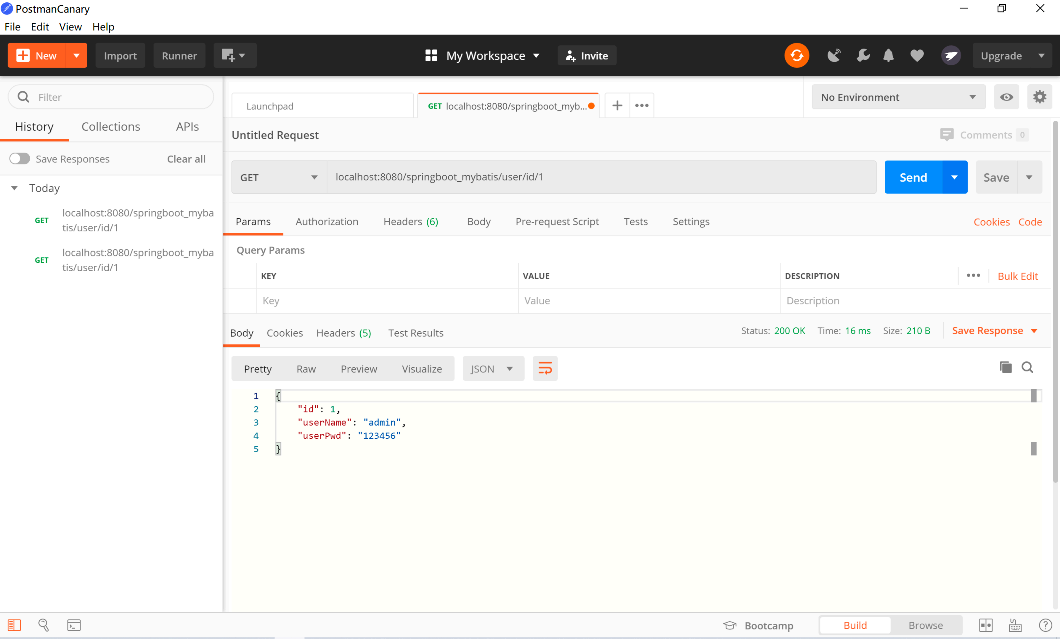Click the orange sync icon
This screenshot has width=1060, height=639.
pos(796,55)
